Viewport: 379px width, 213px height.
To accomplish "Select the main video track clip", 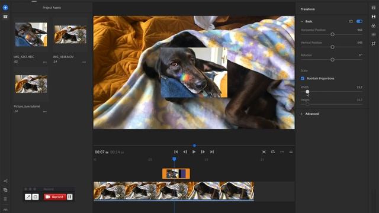I will pos(174,191).
